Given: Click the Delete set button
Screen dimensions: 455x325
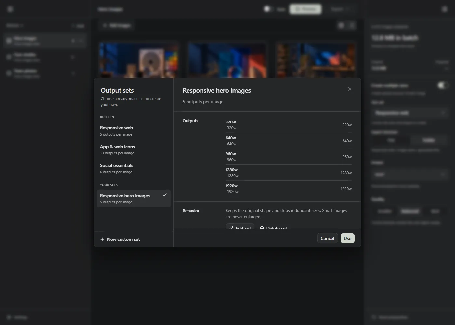Looking at the screenshot, I should 273,227.
